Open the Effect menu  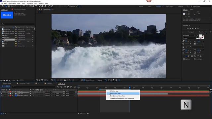[x=24, y=4]
